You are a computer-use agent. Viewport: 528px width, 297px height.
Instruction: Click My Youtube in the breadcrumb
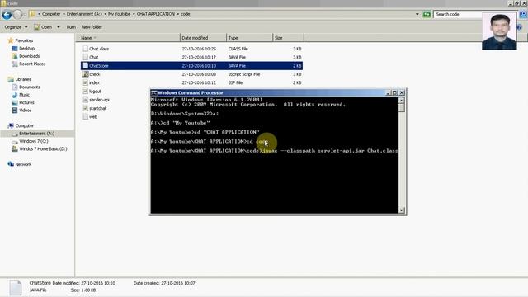tap(119, 14)
